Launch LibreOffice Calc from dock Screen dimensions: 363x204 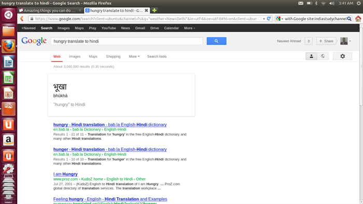[9, 78]
